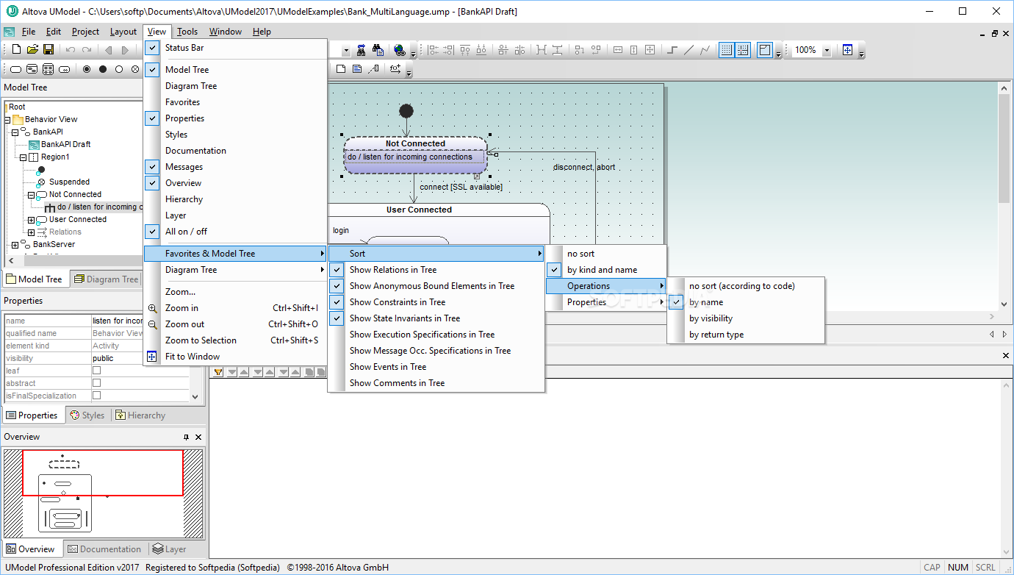The image size is (1014, 575).
Task: Collapse the Behavior View tree node
Action: [7, 119]
